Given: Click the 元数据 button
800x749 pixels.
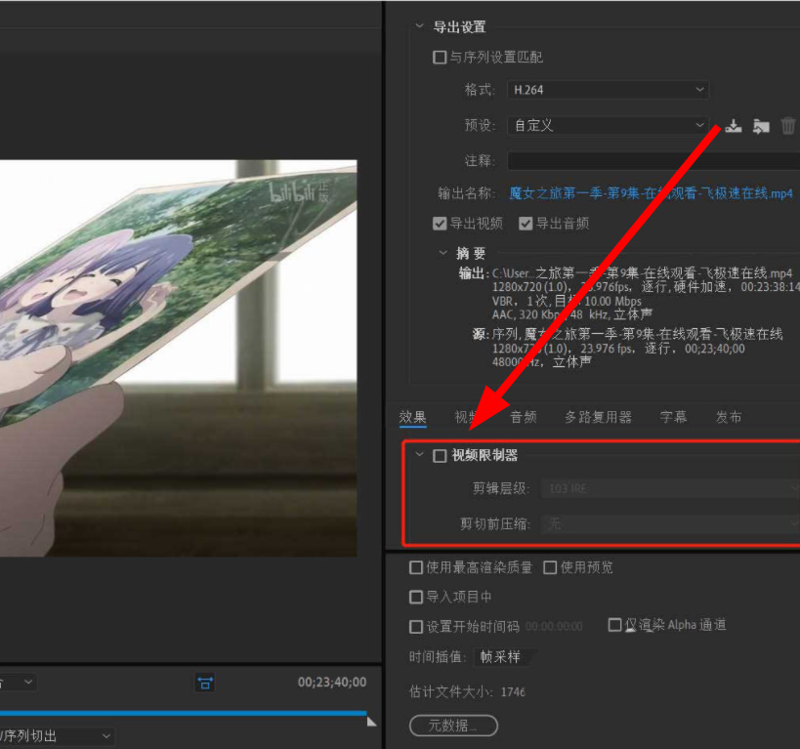Looking at the screenshot, I should [x=453, y=726].
